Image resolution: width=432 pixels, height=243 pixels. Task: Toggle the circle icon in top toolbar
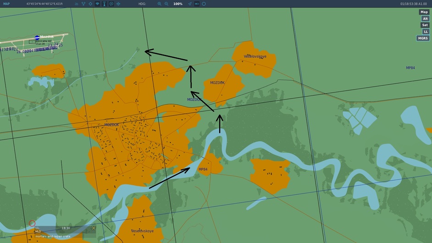tap(204, 4)
